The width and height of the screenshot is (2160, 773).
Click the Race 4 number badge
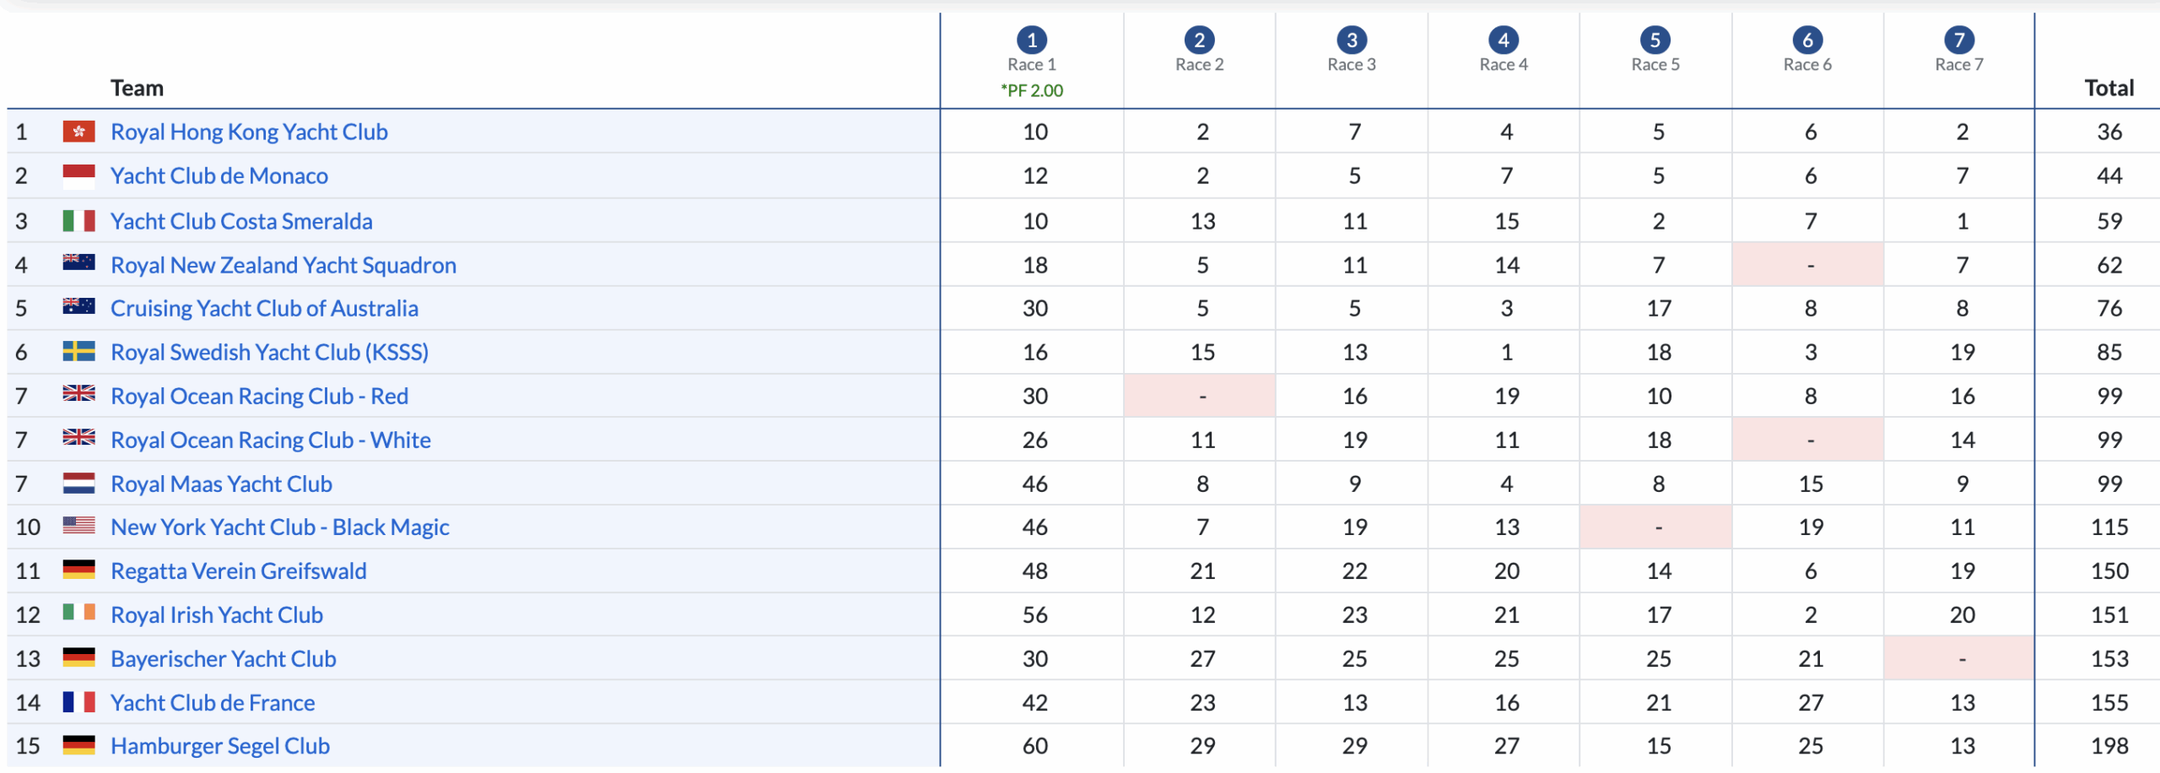point(1504,40)
